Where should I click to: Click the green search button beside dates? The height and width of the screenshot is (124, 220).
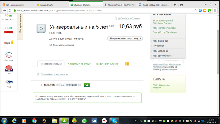pyautogui.click(x=87, y=85)
